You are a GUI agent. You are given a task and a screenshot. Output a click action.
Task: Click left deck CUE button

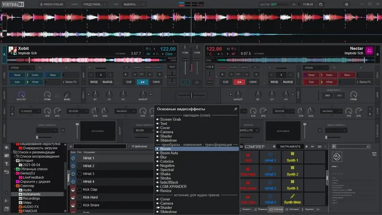pyautogui.click(x=128, y=82)
